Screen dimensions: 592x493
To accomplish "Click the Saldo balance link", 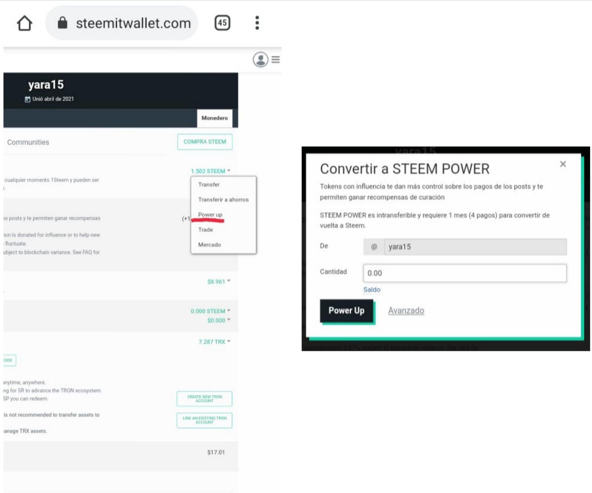I will pyautogui.click(x=372, y=290).
